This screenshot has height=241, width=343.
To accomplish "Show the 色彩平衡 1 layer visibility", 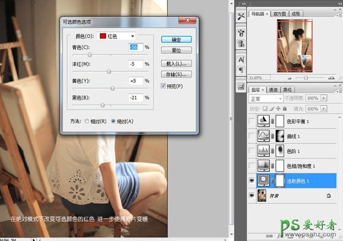I will [x=253, y=120].
